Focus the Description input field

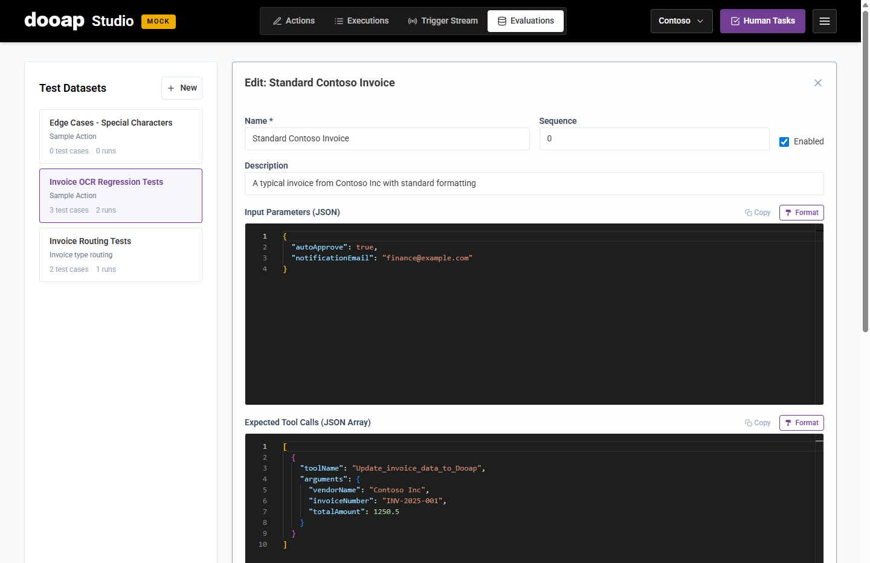pos(534,184)
